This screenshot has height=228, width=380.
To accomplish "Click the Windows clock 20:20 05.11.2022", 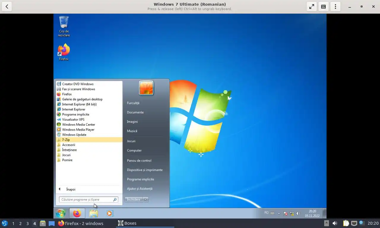I will click(x=312, y=213).
